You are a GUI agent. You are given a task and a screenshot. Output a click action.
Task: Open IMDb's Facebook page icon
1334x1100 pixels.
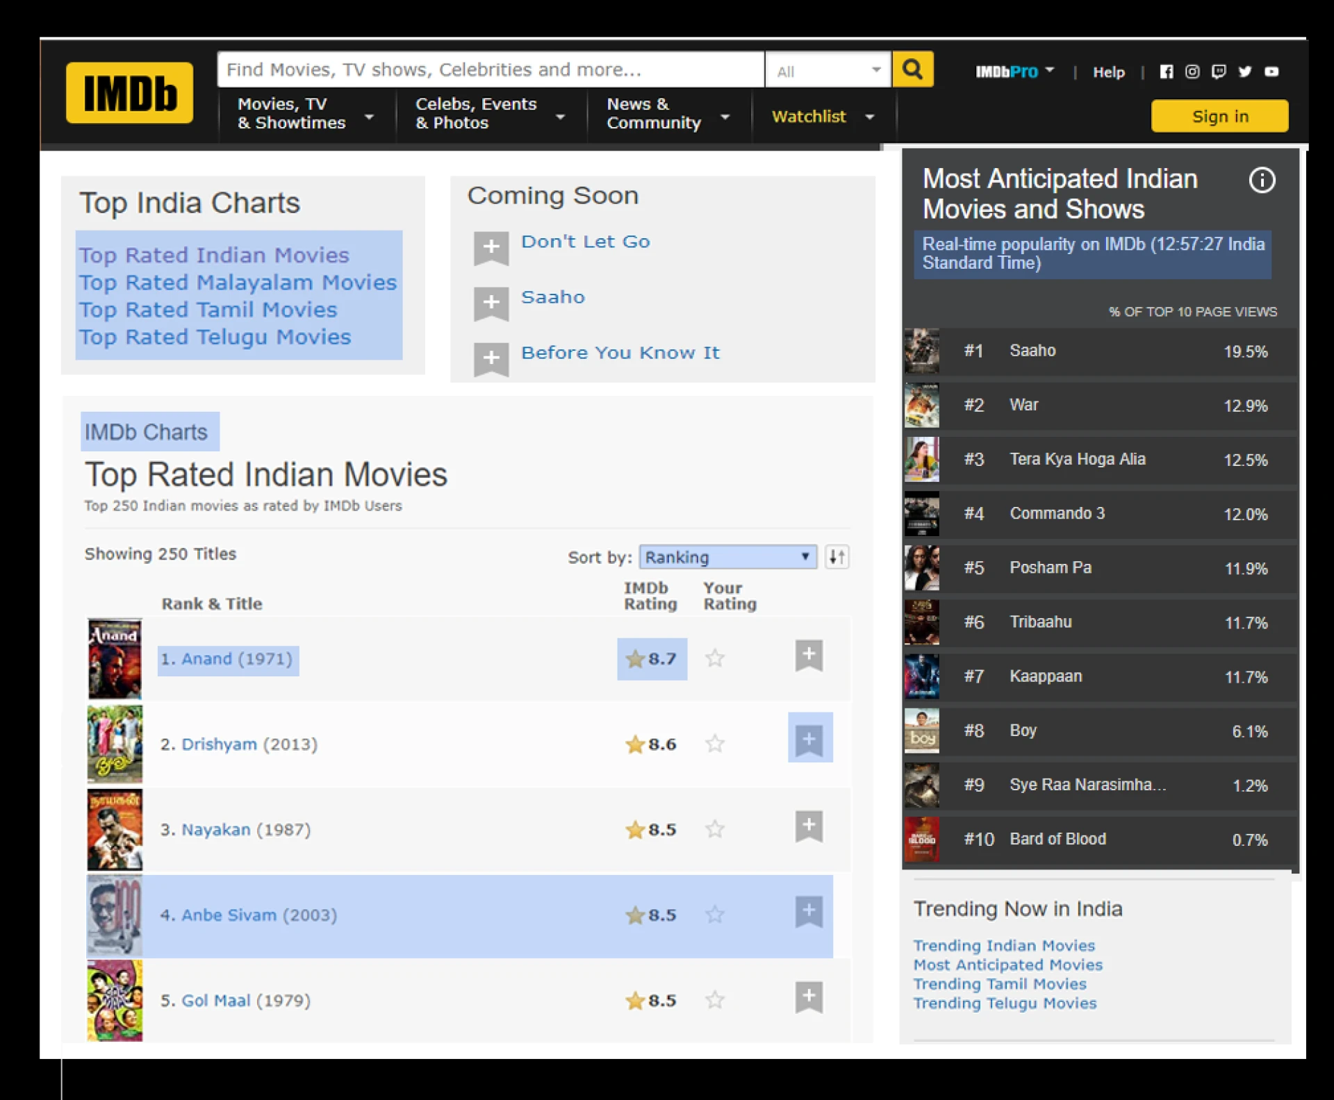pyautogui.click(x=1167, y=72)
